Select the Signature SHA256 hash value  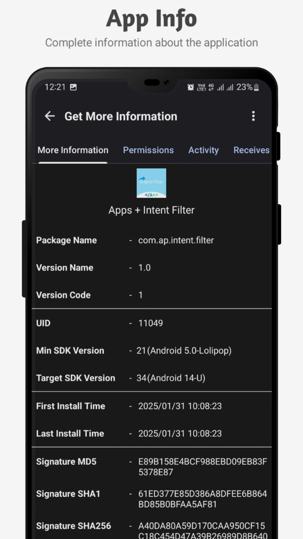[202, 530]
